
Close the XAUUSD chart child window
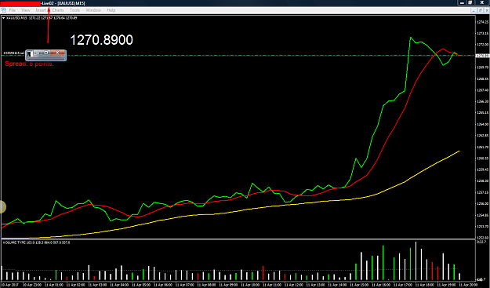pos(487,10)
